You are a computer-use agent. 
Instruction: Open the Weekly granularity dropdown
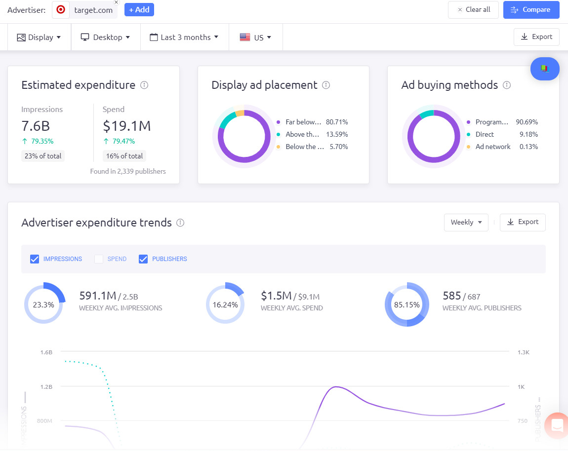pos(466,222)
